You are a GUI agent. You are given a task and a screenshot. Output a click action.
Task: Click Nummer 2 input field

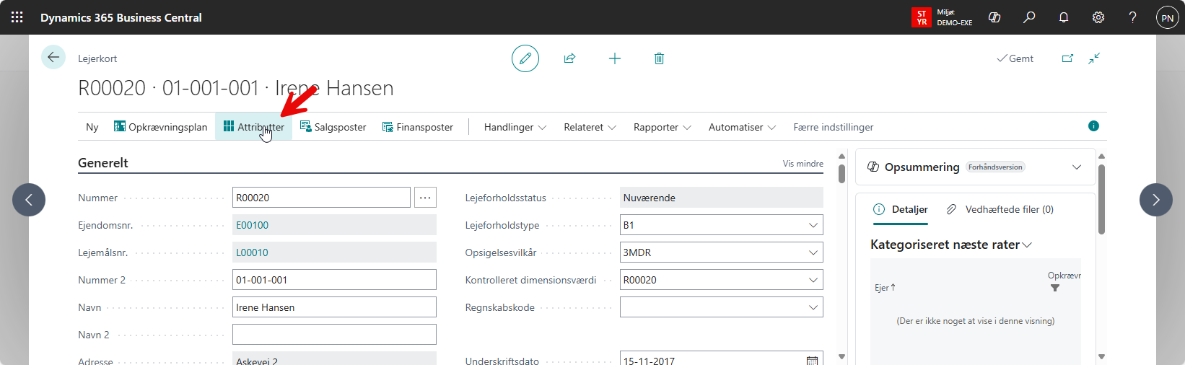[x=334, y=280]
